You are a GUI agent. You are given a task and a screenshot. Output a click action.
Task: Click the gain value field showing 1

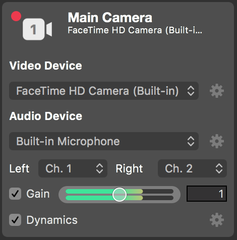(207, 194)
